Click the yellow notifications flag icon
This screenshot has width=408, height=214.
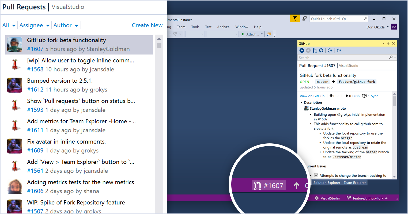295,18
